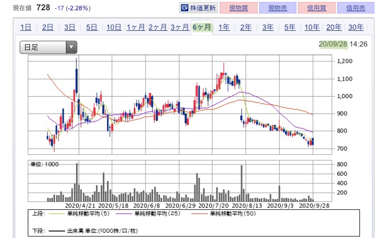Open the 信用売 margin sell link
The height and width of the screenshot is (238, 378).
(355, 8)
